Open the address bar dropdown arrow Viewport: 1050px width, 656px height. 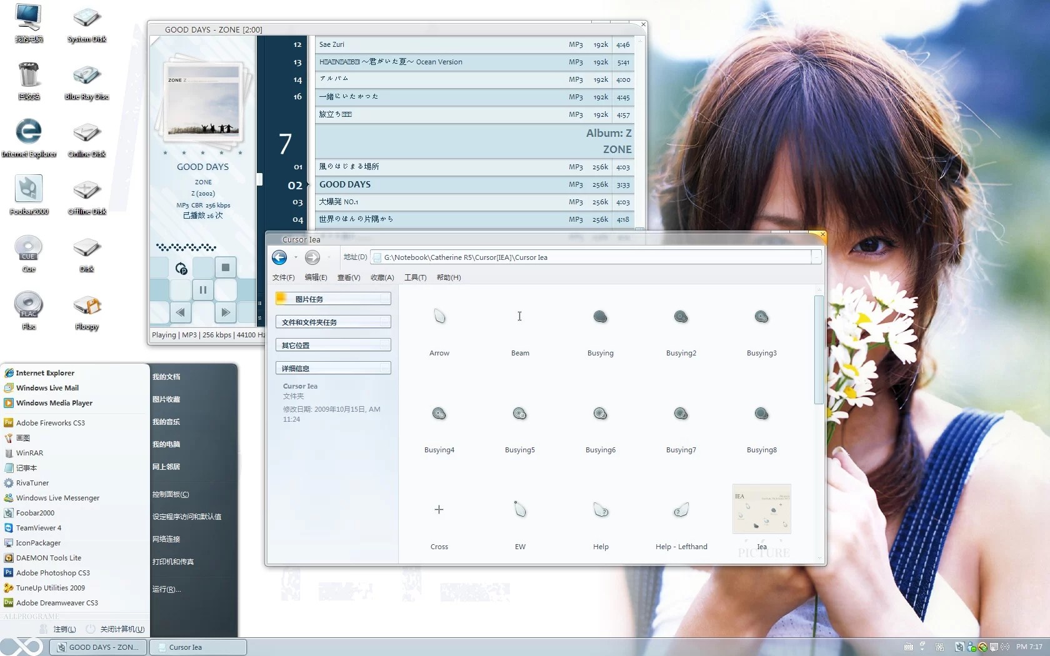point(816,257)
